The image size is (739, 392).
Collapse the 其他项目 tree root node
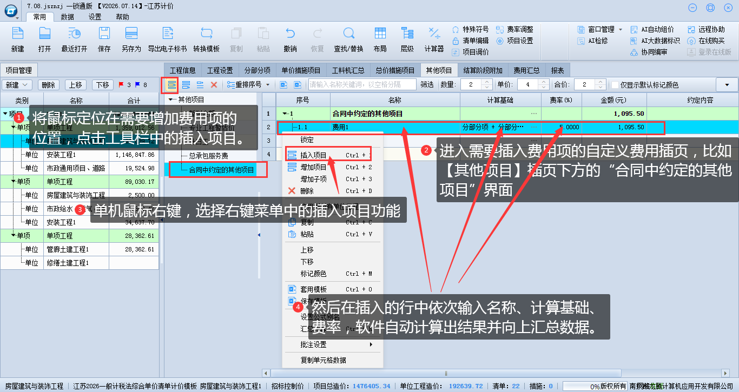[x=171, y=99]
